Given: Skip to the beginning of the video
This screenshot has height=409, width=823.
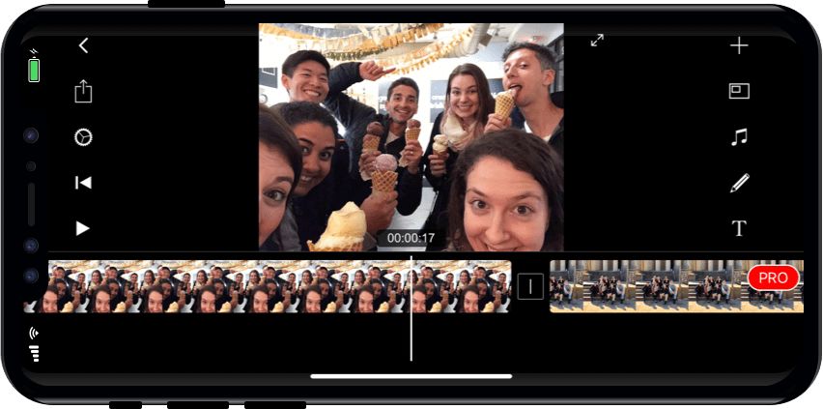Looking at the screenshot, I should [83, 183].
